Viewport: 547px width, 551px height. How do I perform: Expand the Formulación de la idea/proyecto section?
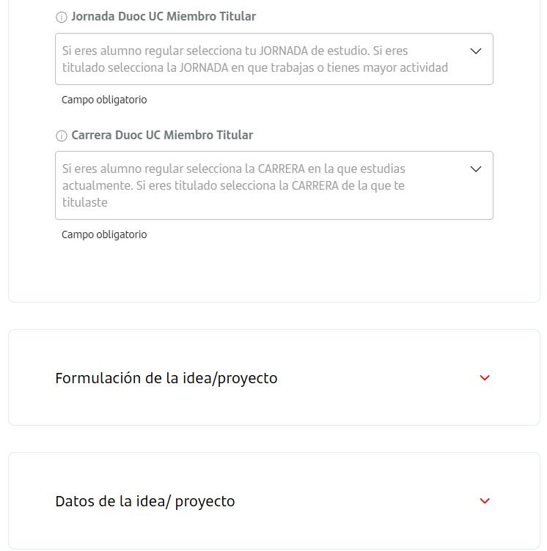click(x=274, y=377)
